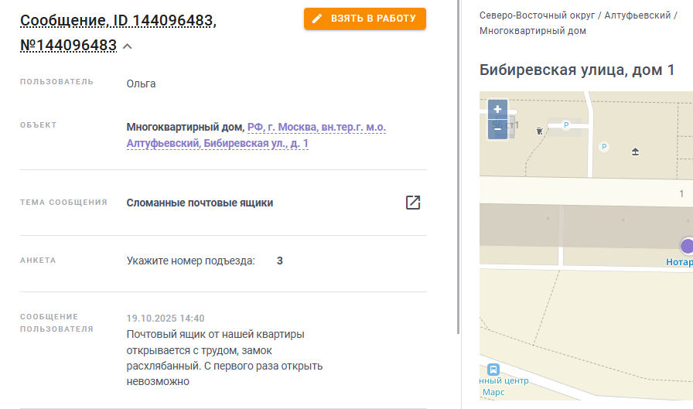
Task: Open the message topic in a new window
Action: click(413, 203)
